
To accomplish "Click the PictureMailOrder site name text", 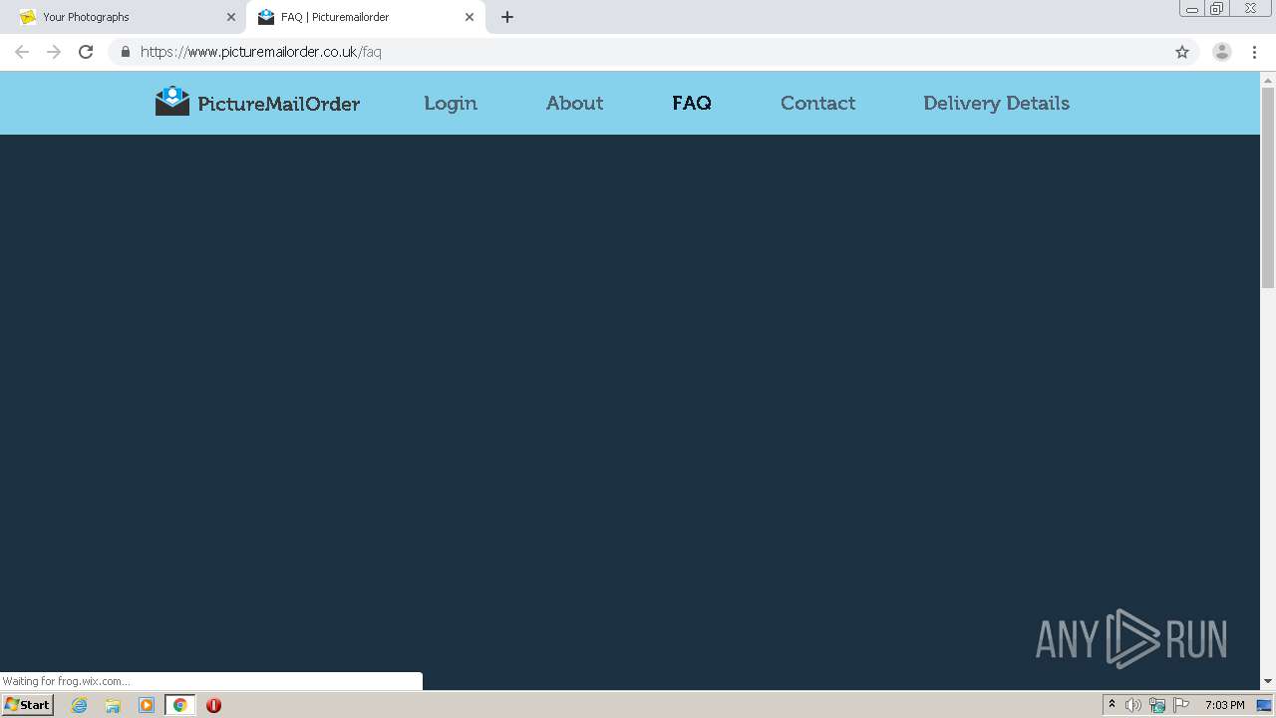I will click(x=278, y=104).
